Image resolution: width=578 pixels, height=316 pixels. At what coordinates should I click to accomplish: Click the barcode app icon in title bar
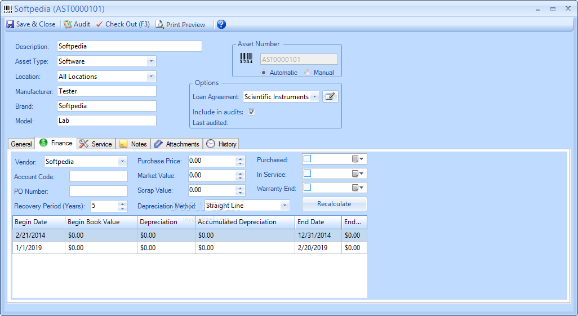(x=8, y=9)
